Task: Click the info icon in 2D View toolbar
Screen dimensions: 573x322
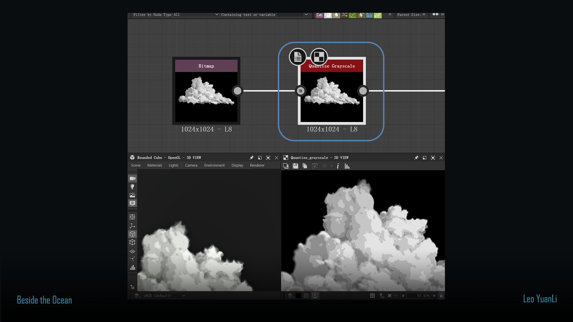Action: click(x=338, y=166)
